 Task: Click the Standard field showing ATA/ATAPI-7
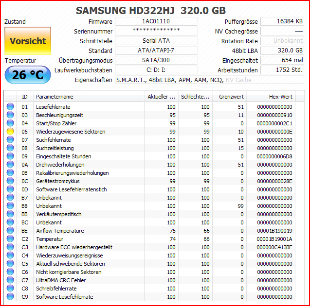[x=156, y=51]
